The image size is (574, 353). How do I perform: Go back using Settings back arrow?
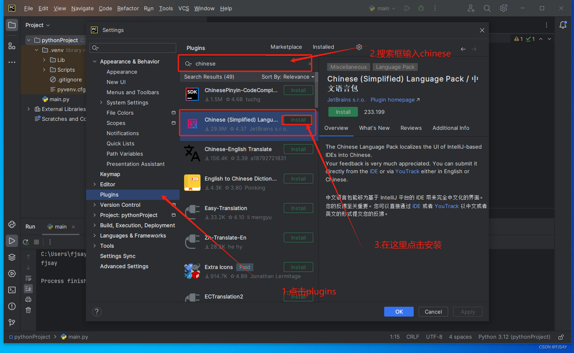coord(463,49)
